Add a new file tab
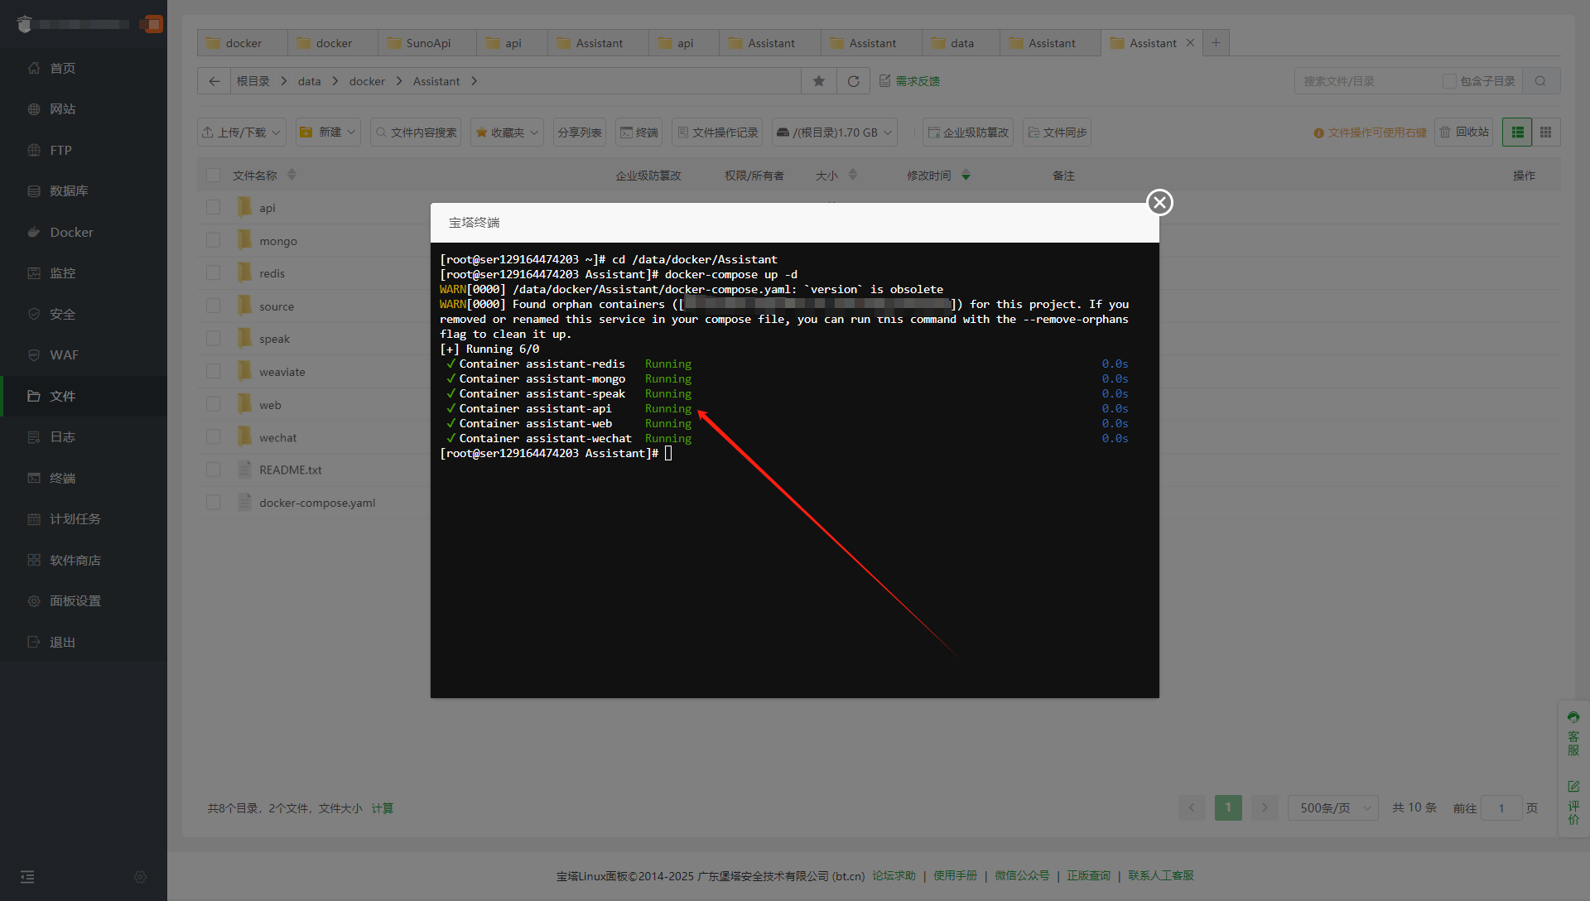The image size is (1590, 901). point(1216,43)
